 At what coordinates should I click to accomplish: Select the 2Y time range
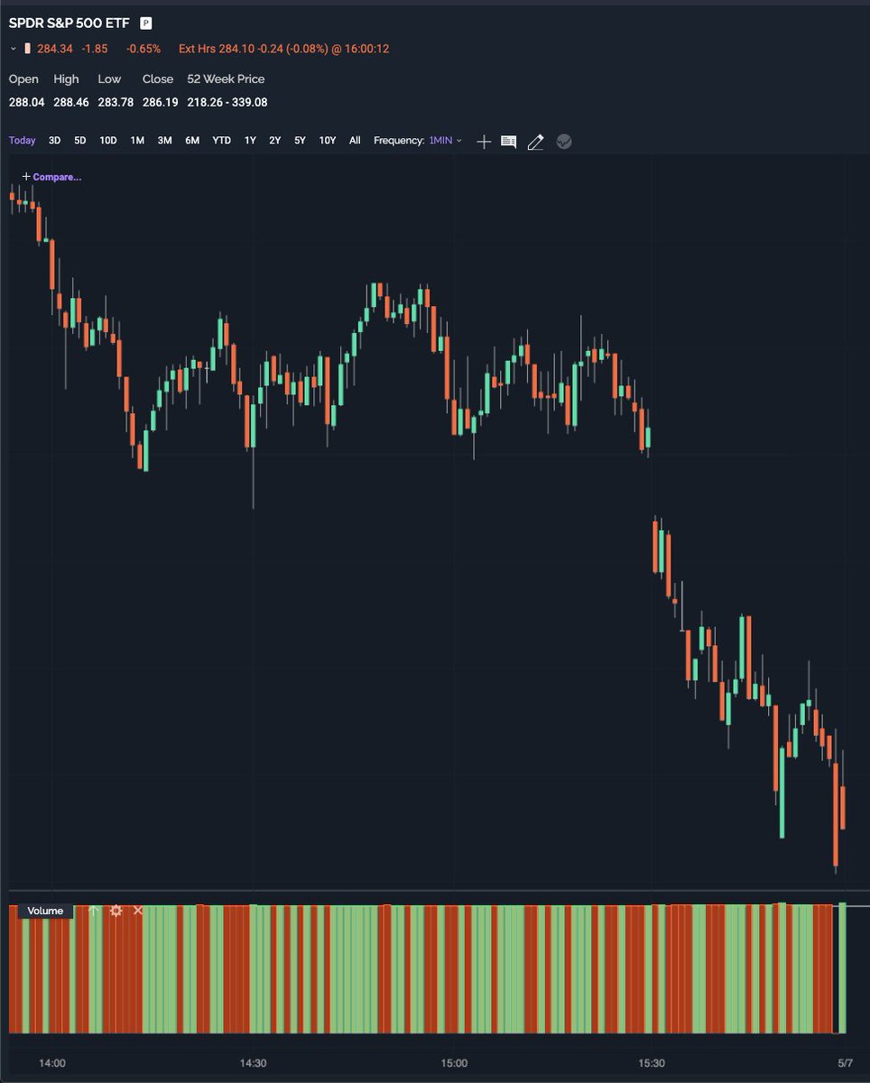[x=275, y=141]
